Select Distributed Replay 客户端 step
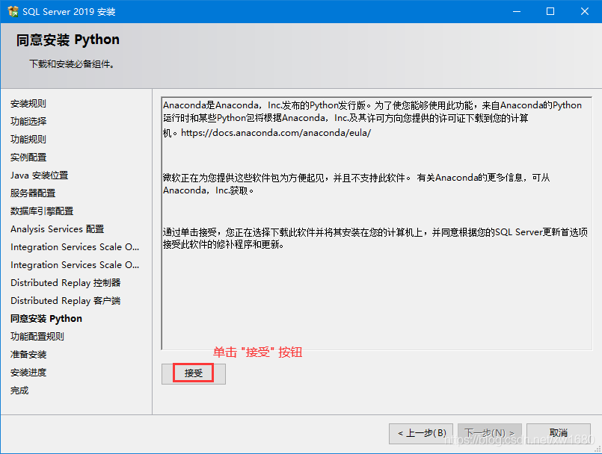 pyautogui.click(x=65, y=301)
